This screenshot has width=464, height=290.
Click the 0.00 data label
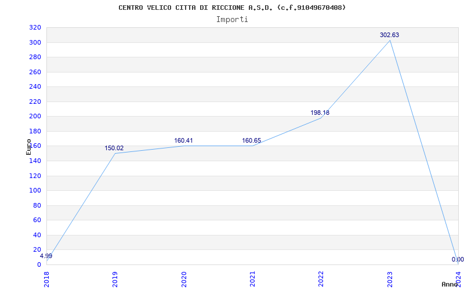[x=458, y=259]
